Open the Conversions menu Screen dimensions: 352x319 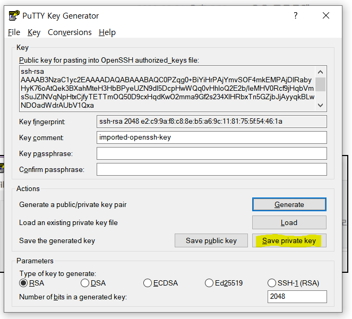70,32
